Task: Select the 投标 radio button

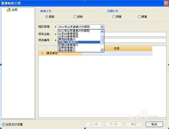Action: coord(75,17)
